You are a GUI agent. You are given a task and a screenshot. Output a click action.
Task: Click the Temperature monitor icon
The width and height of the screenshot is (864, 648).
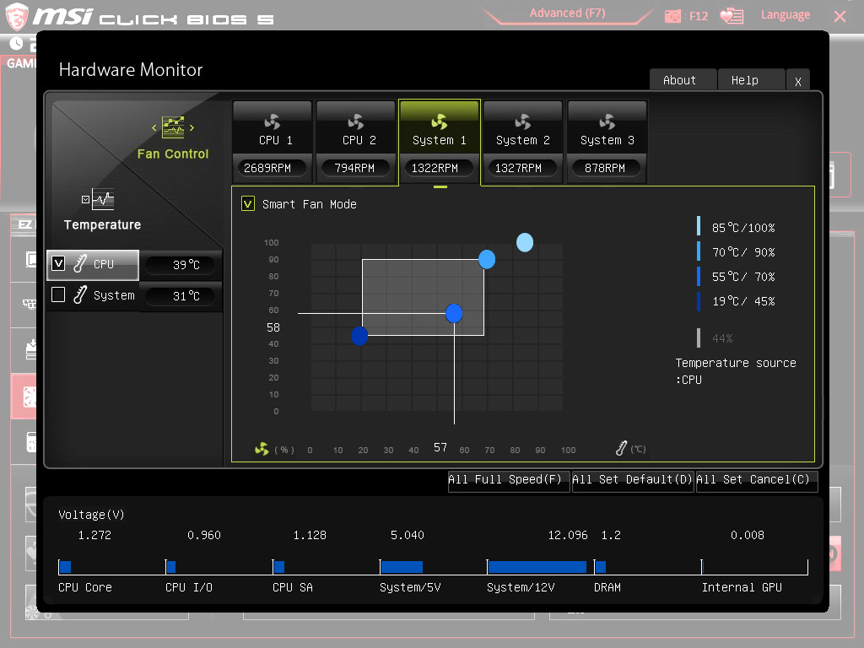point(102,199)
